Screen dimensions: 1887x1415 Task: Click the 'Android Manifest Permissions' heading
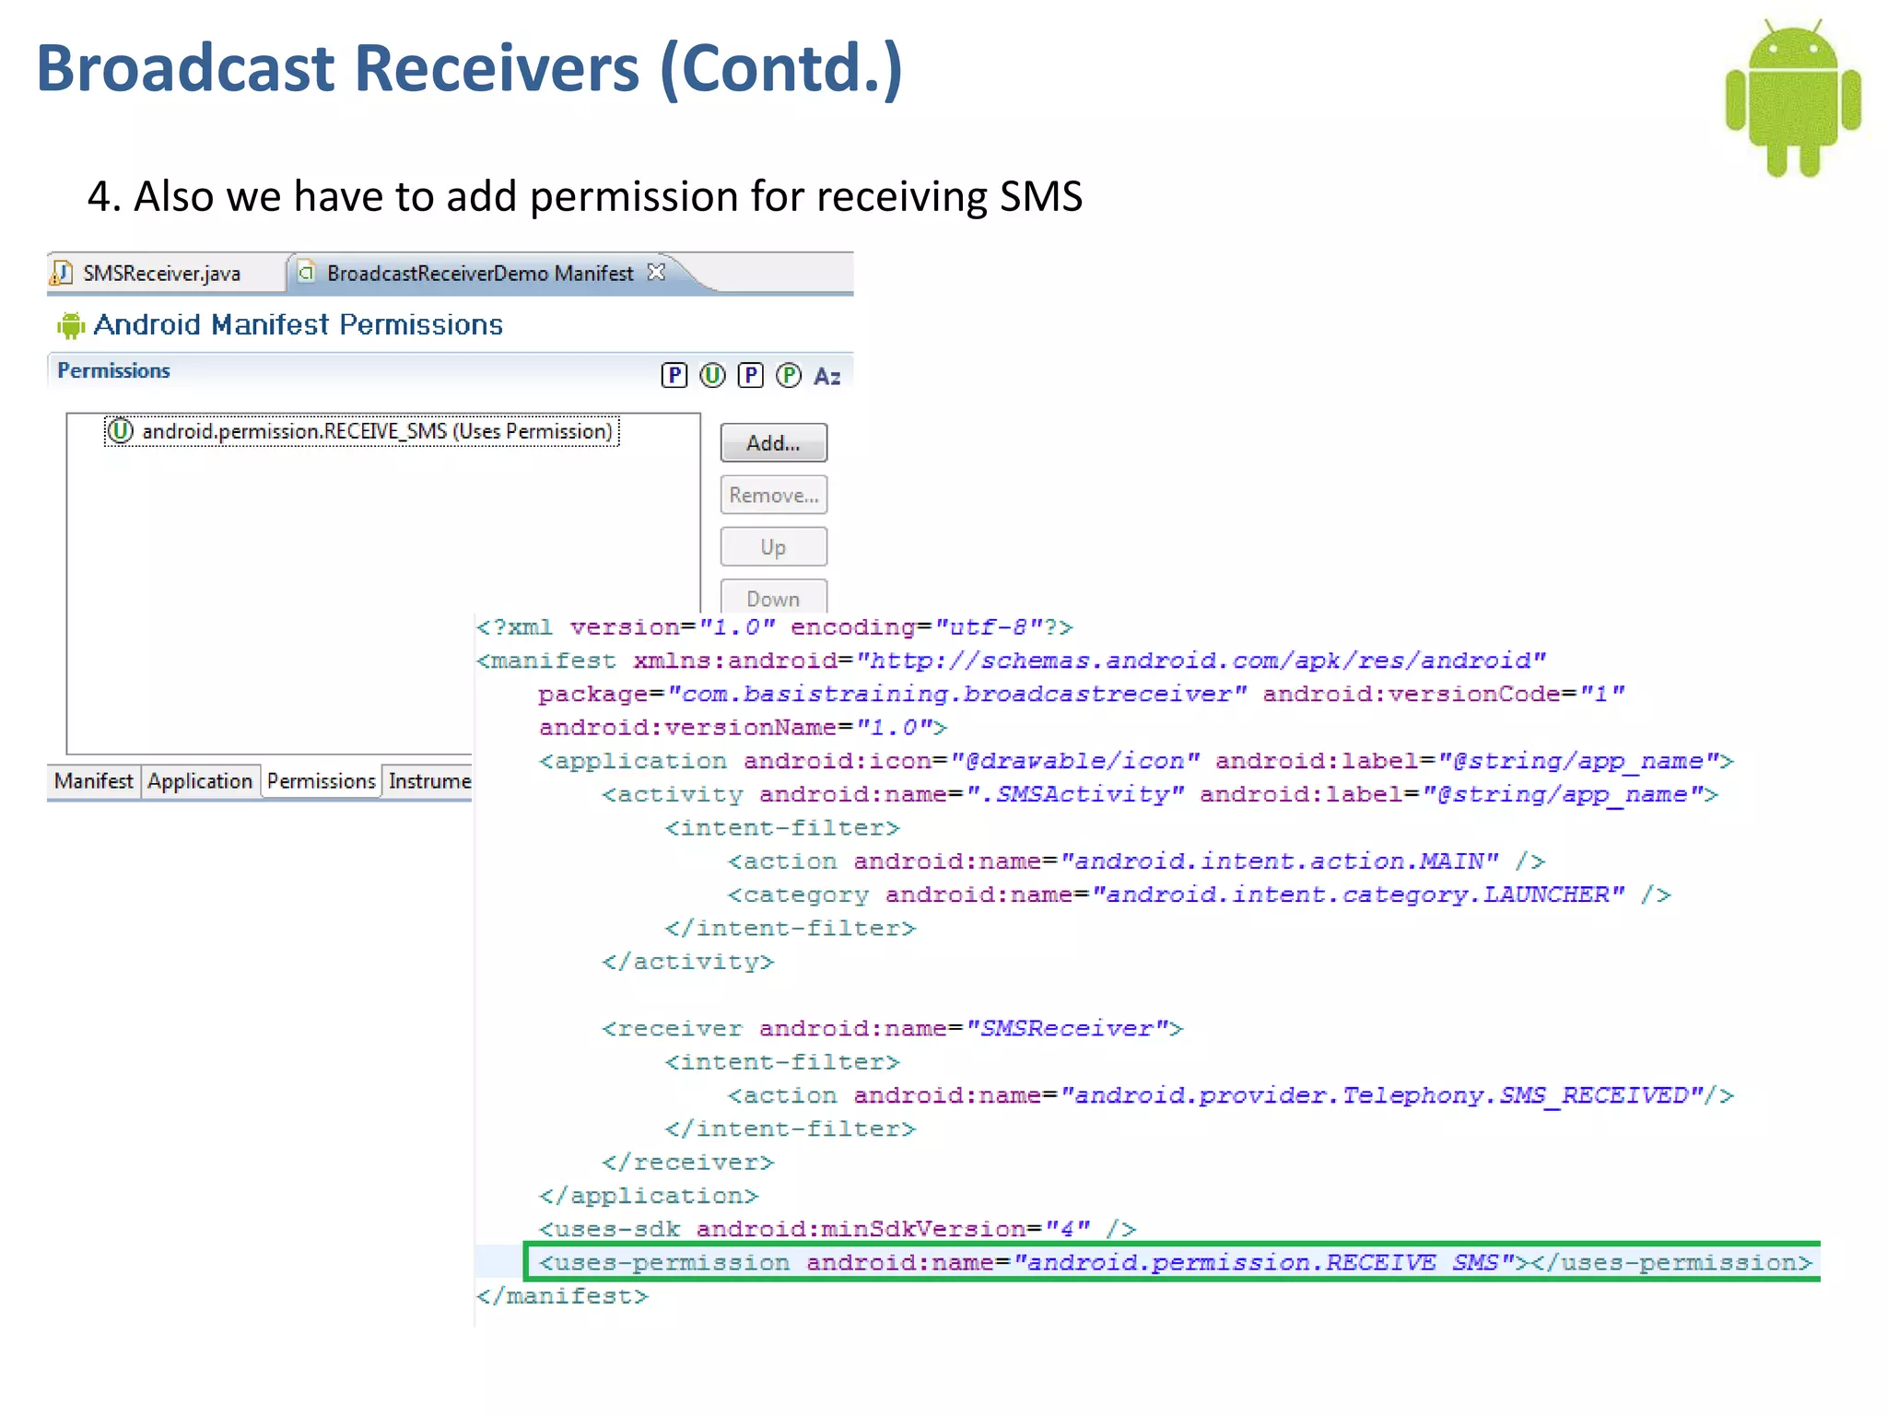coord(299,325)
